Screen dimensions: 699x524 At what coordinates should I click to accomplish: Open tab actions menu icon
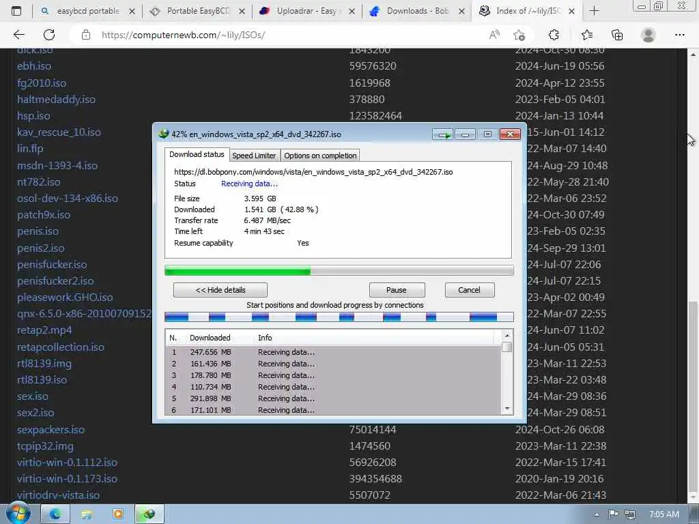point(16,11)
